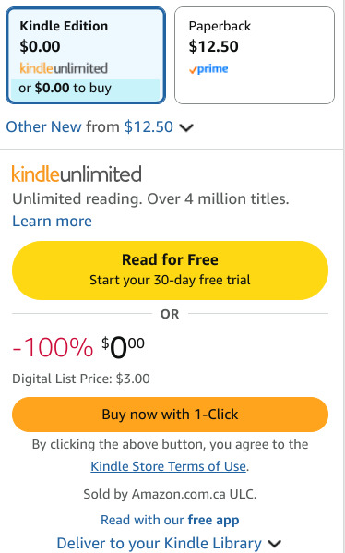
Task: Click the prime checkmark logo
Action: (208, 68)
